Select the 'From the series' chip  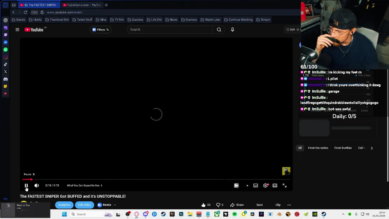click(318, 148)
